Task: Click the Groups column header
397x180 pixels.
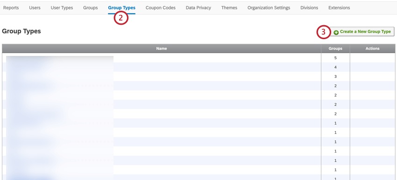Action: point(335,48)
